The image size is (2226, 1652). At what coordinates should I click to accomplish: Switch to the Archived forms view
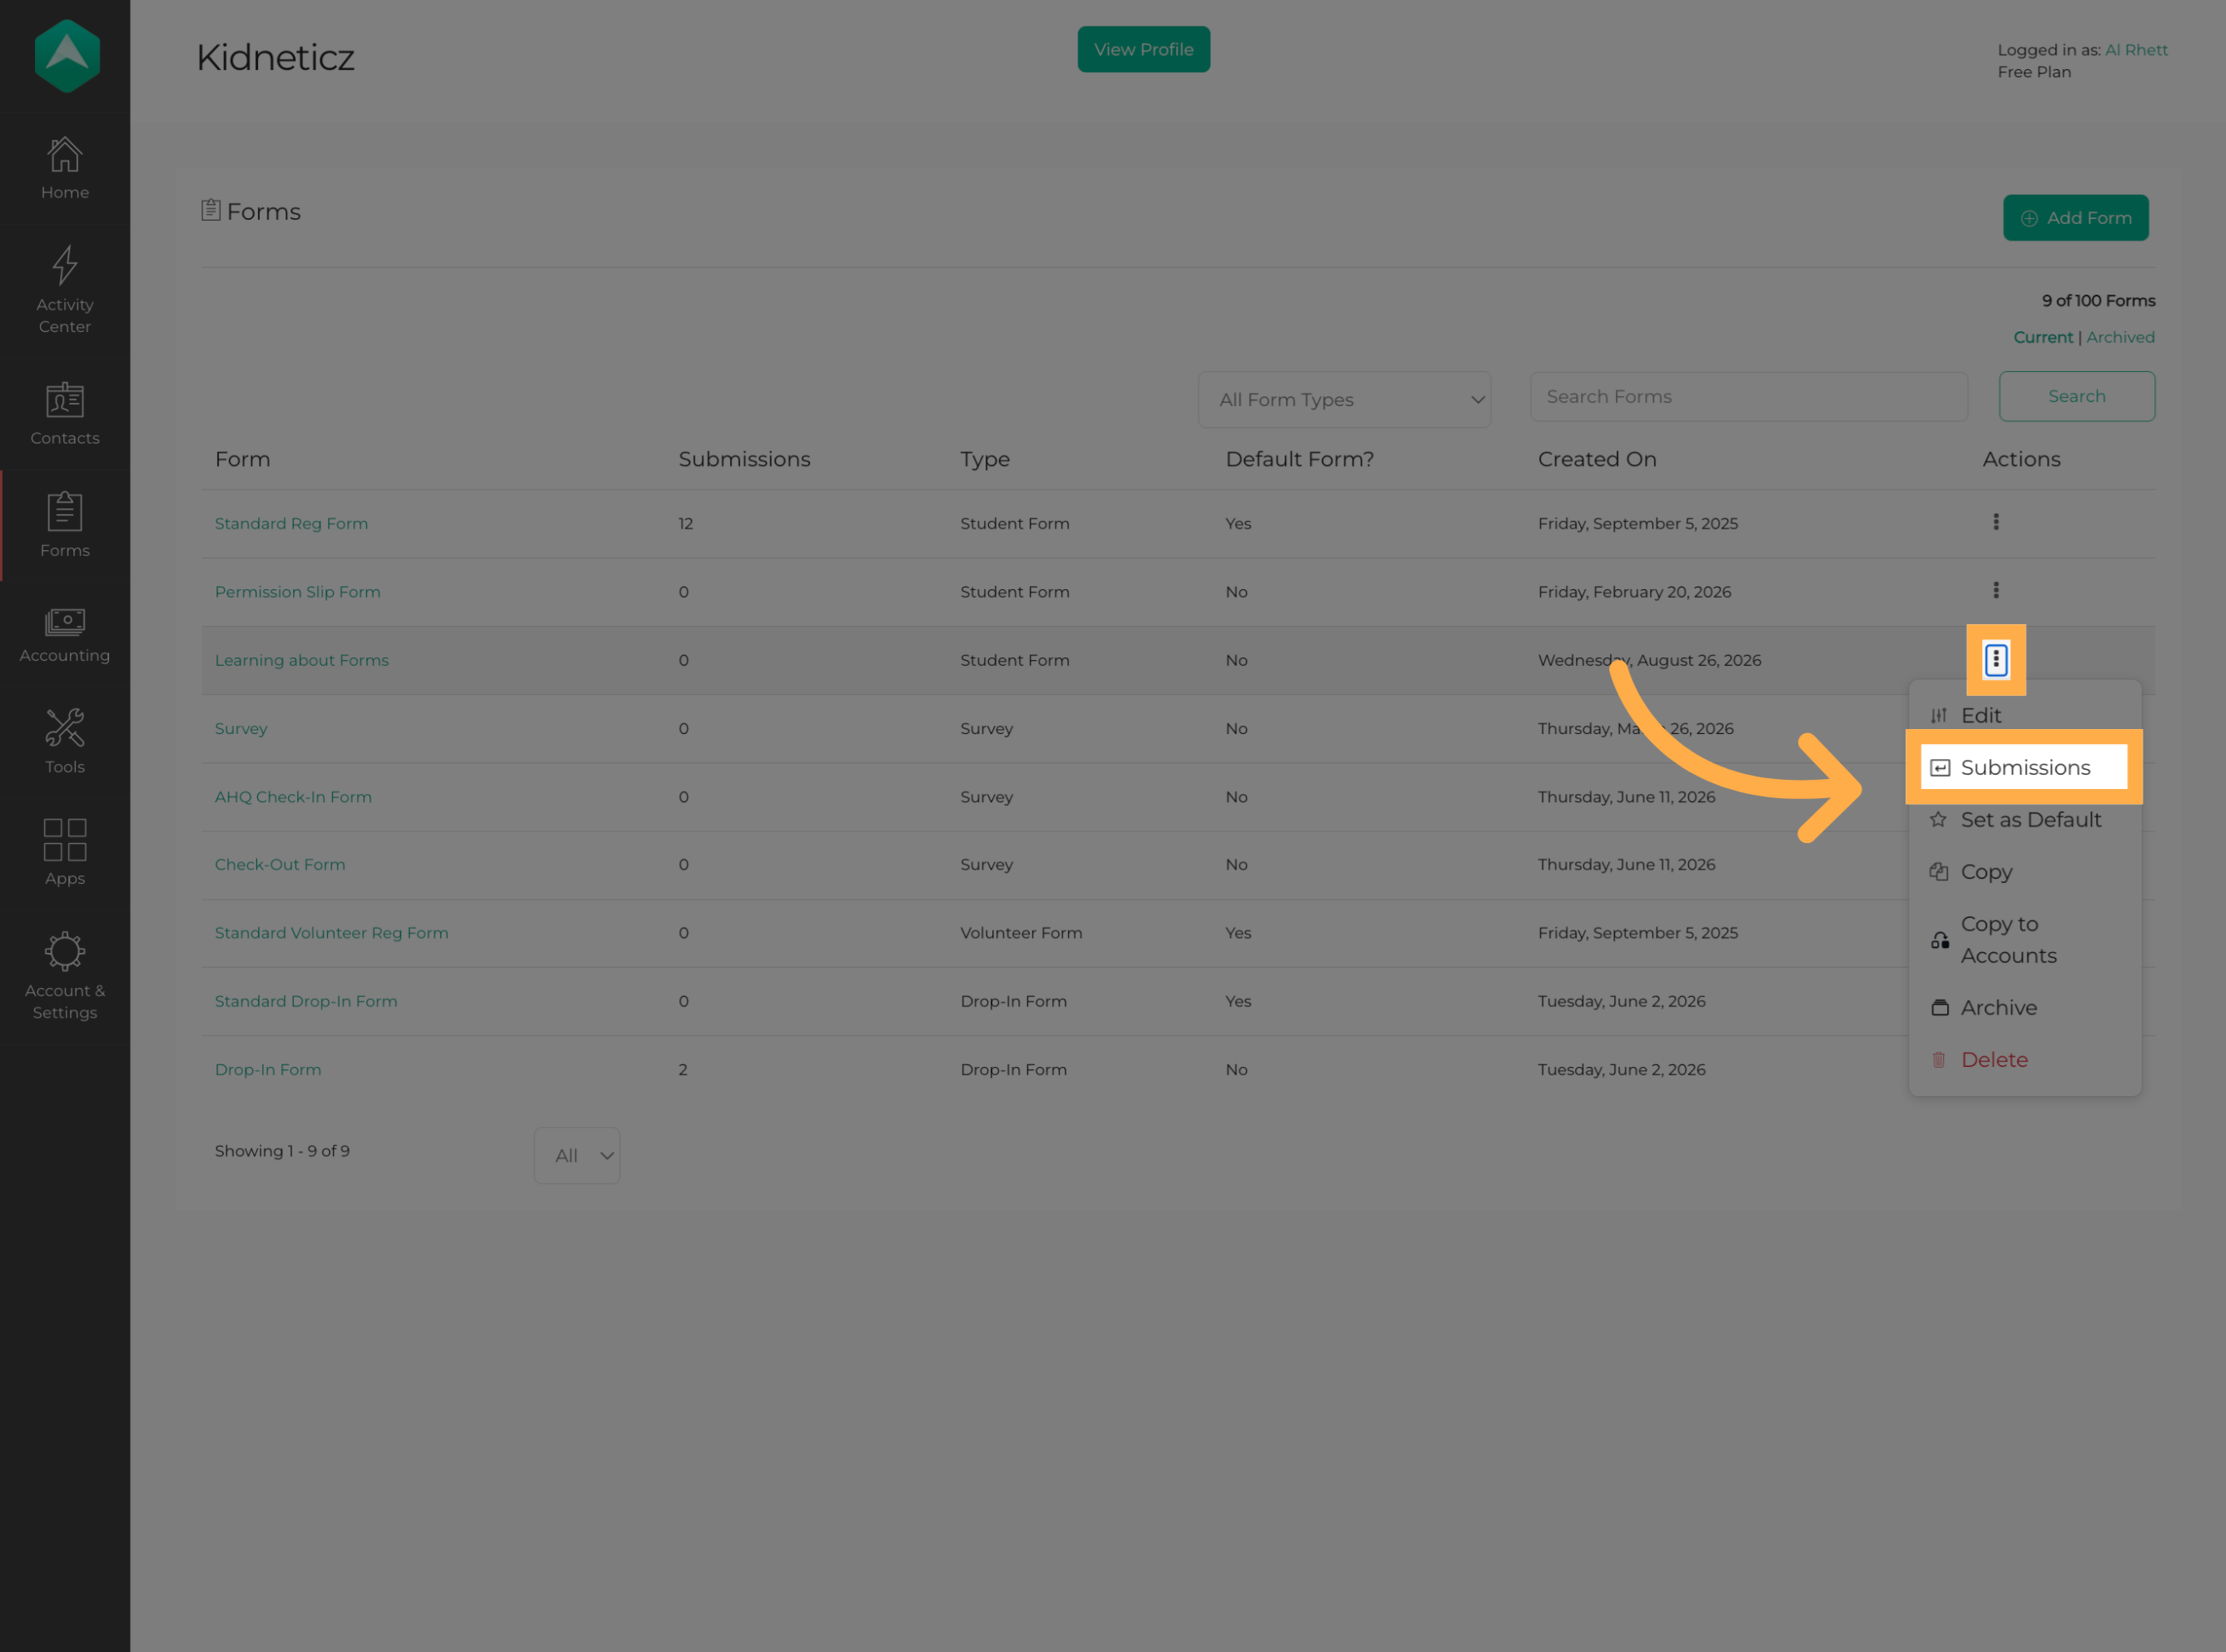coord(2120,338)
